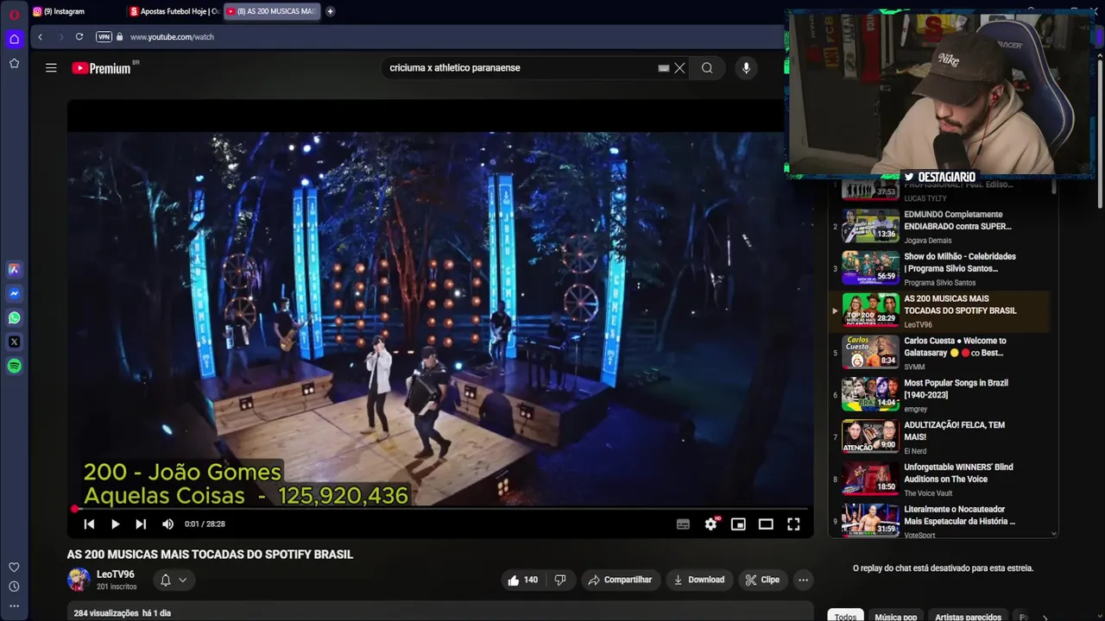The image size is (1105, 621).
Task: Open LeoTV96 channel name link
Action: pos(116,574)
